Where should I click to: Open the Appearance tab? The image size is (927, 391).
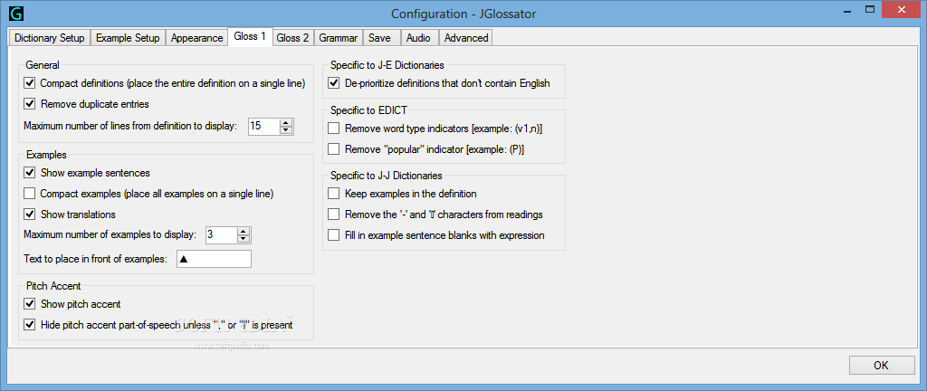(x=196, y=38)
